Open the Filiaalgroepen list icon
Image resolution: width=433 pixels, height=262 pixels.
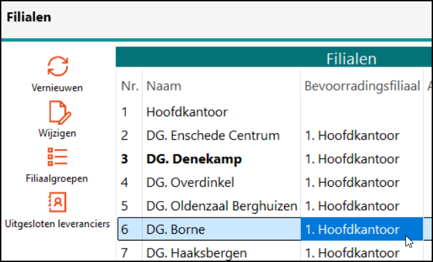coord(57,157)
